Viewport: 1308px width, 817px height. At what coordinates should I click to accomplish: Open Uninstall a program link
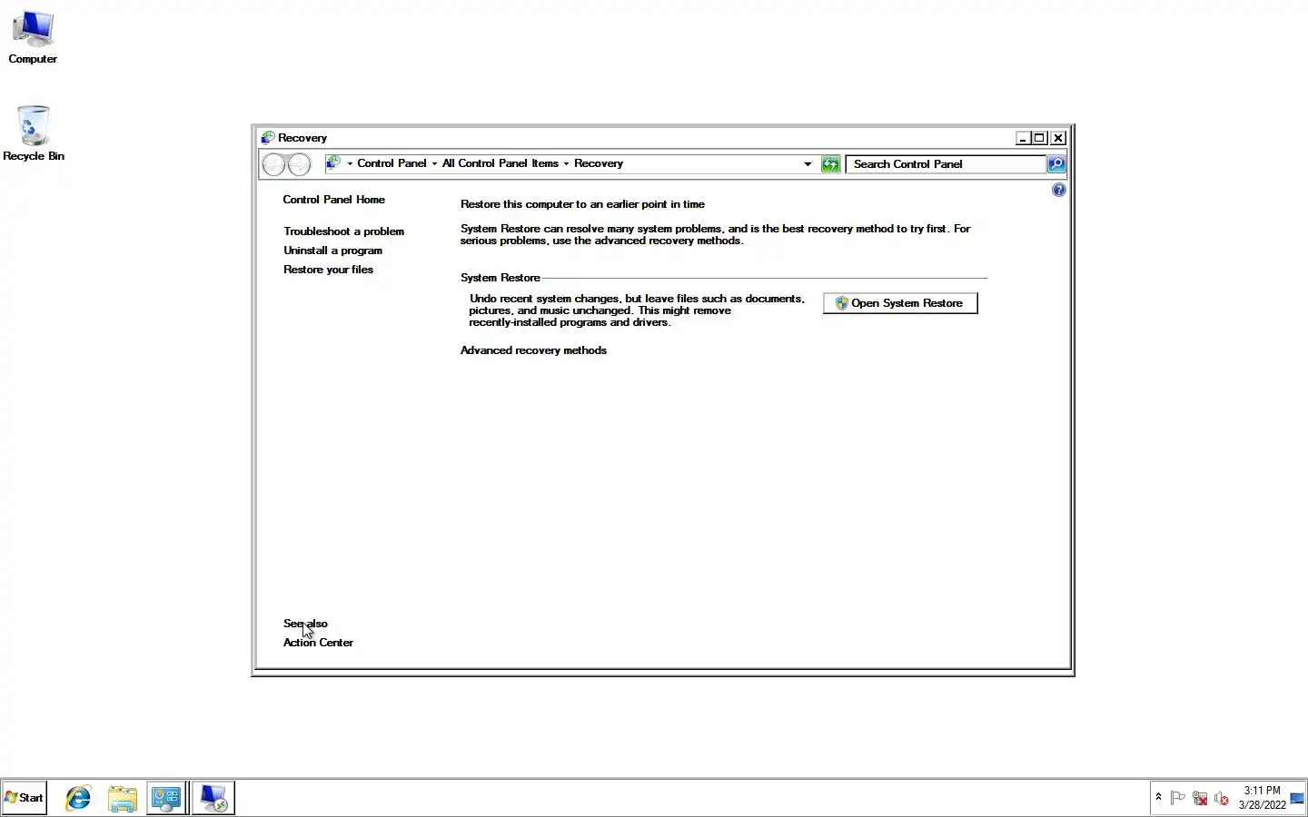click(332, 251)
